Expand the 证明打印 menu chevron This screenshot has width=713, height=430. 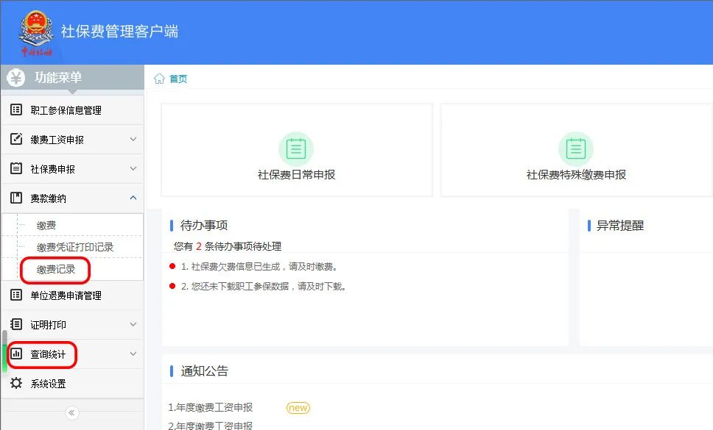pos(133,325)
